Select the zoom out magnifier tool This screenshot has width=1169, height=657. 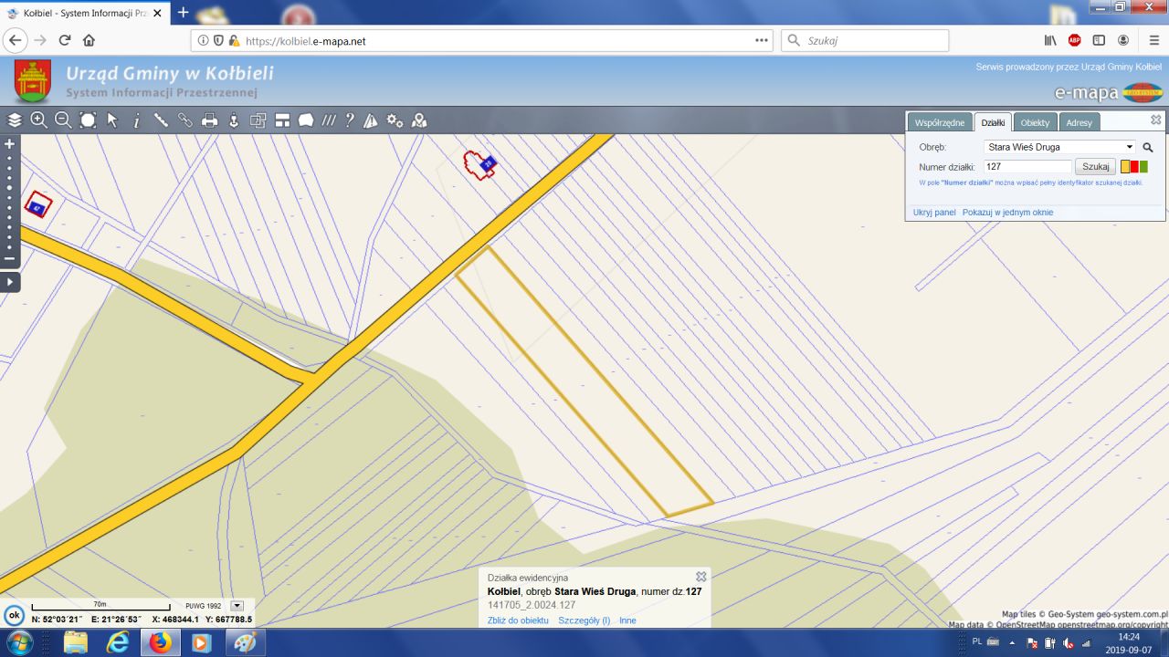[x=63, y=120]
